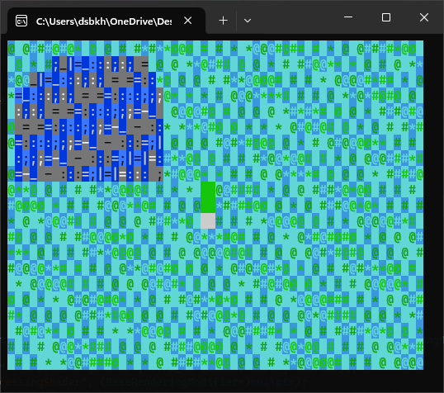This screenshot has width=444, height=393.
Task: Select the C:\Users\dsbkh\OneDrive tab title
Action: pyautogui.click(x=104, y=21)
